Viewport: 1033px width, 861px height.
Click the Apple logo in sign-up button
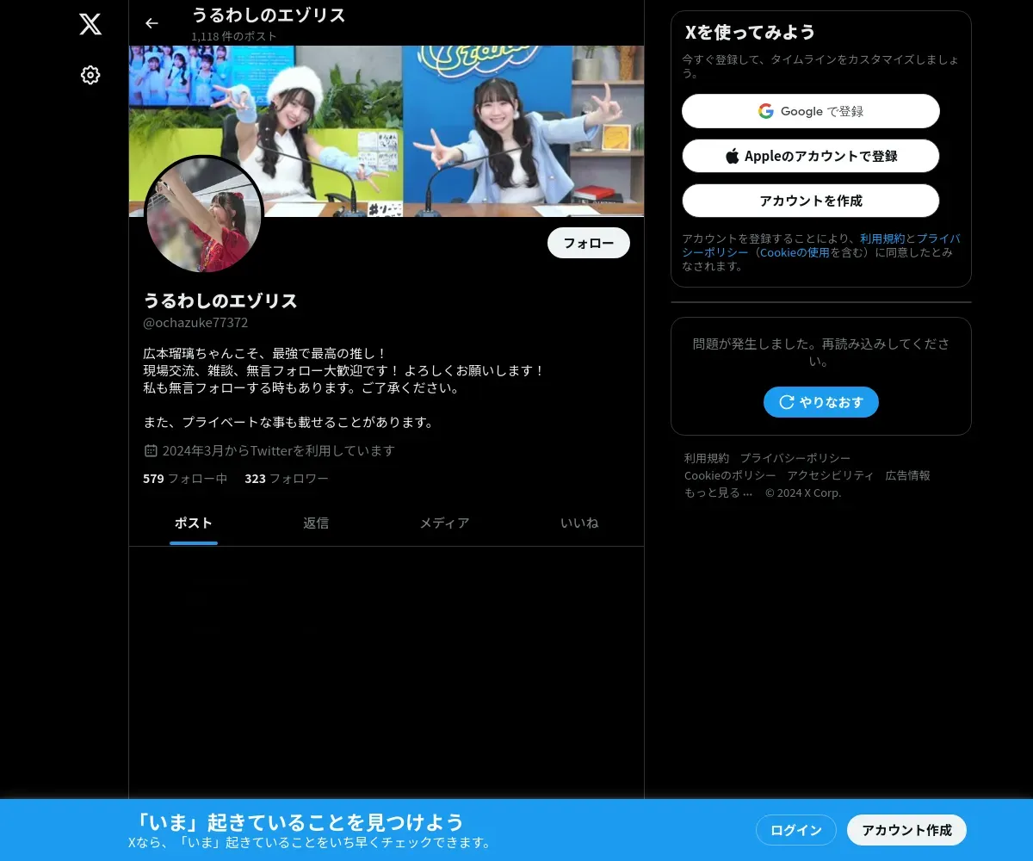tap(733, 156)
